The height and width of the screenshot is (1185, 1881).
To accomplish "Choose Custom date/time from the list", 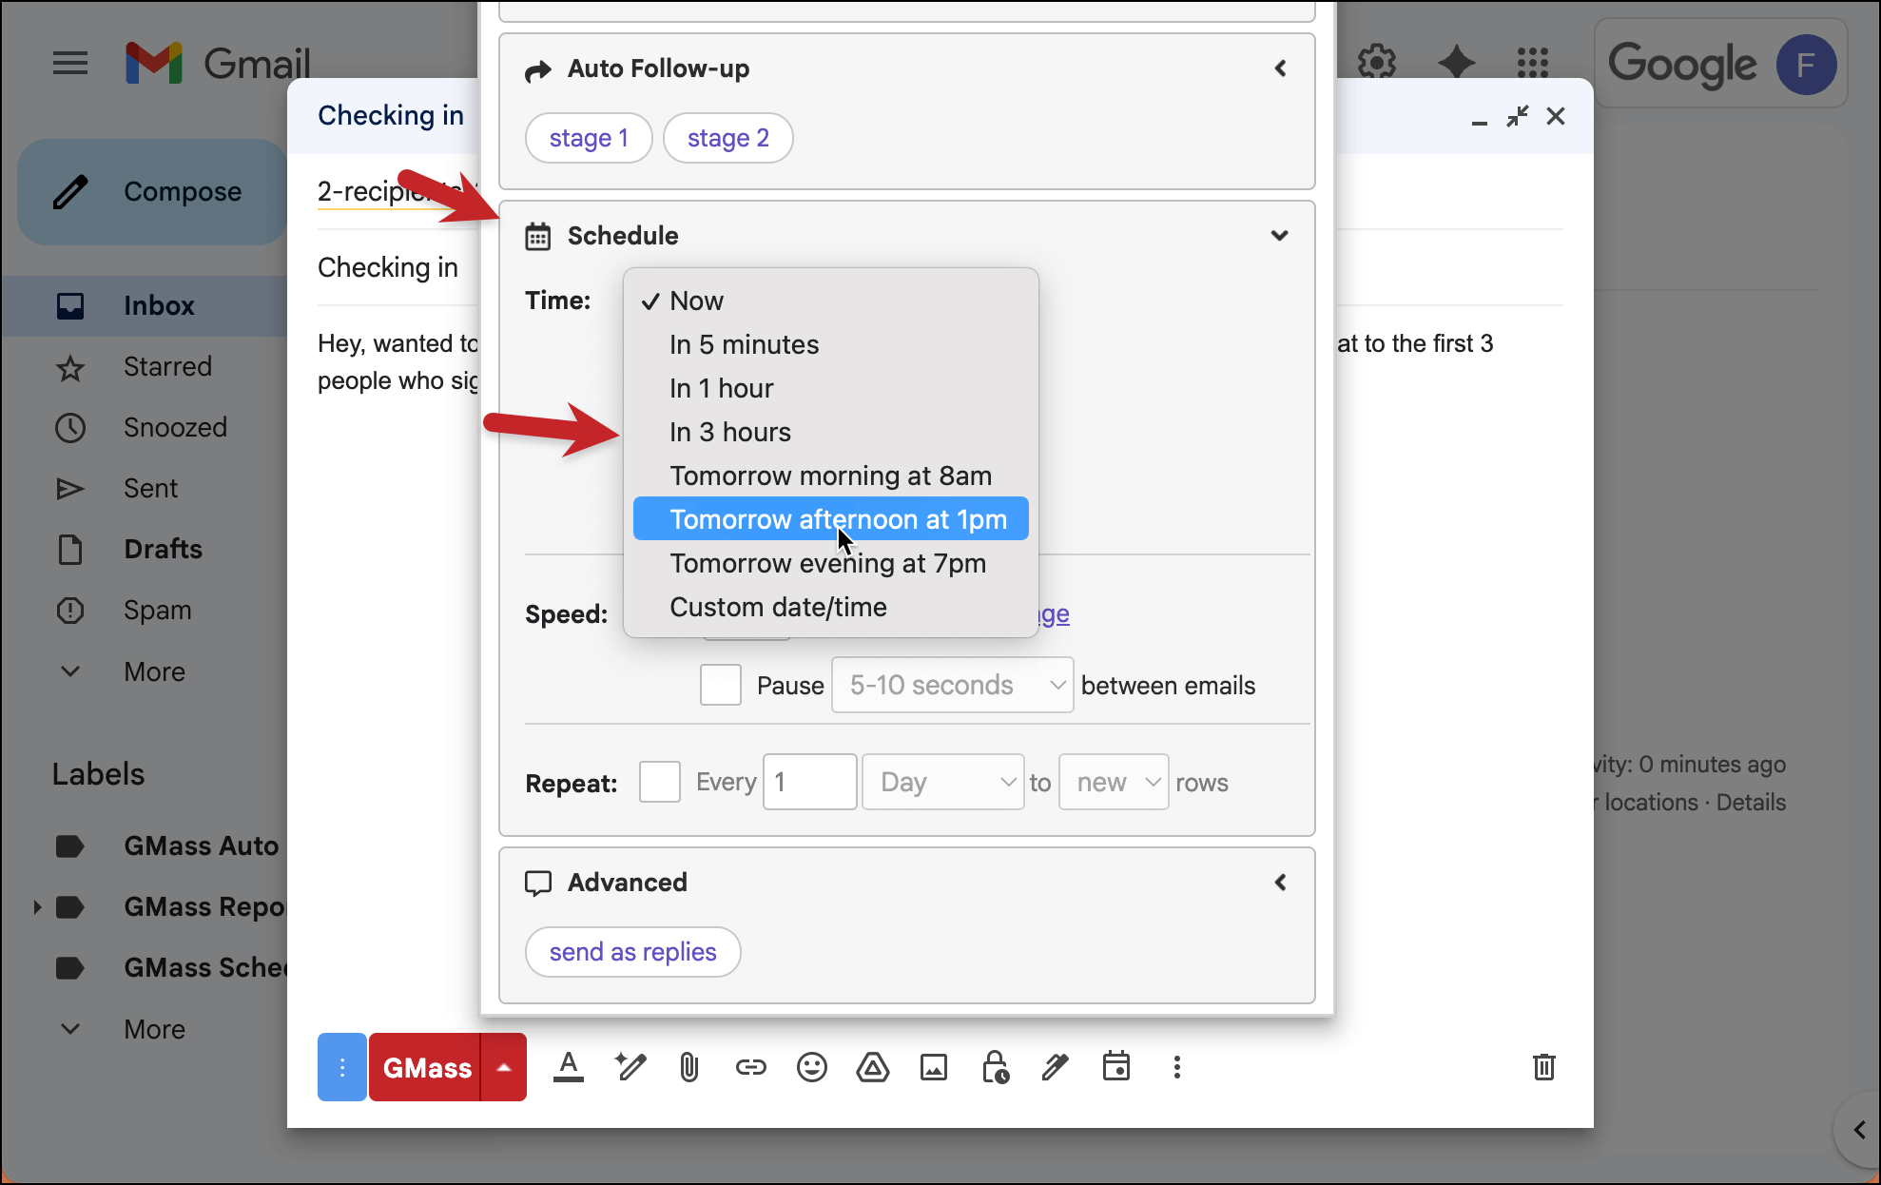I will (778, 607).
